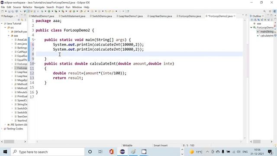Collapse ForLoopDemo2 class in Outline
The width and height of the screenshot is (277, 156).
click(x=251, y=27)
